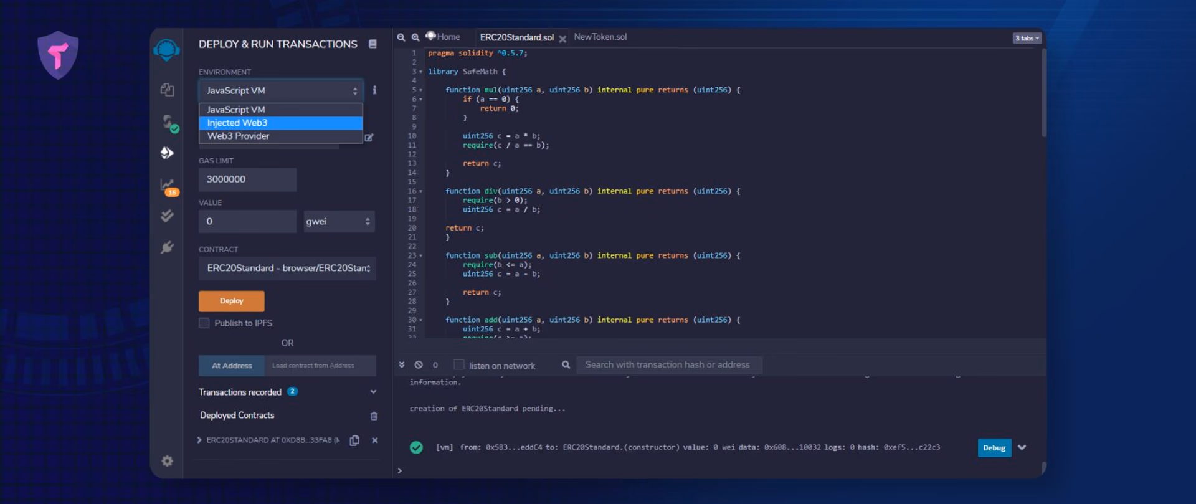Copy the deployed ERC20Standard contract address
Image resolution: width=1196 pixels, height=504 pixels.
(x=354, y=440)
